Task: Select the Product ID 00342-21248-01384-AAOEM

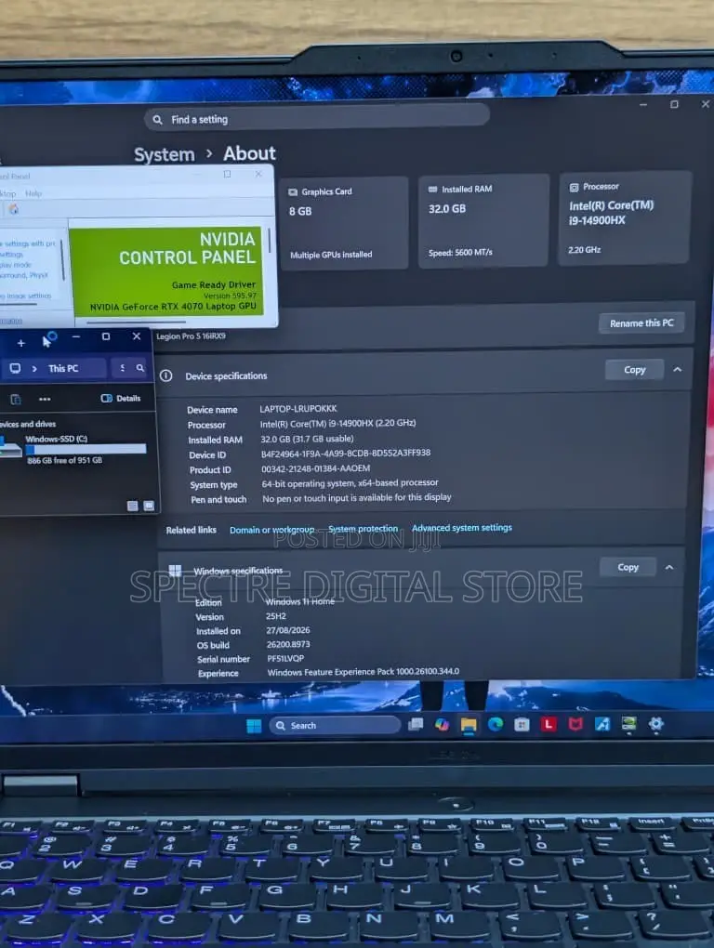Action: [315, 467]
